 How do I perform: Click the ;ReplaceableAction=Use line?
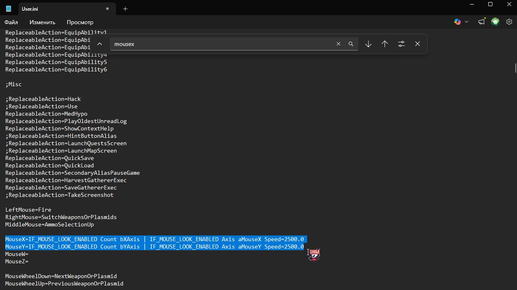click(x=41, y=106)
